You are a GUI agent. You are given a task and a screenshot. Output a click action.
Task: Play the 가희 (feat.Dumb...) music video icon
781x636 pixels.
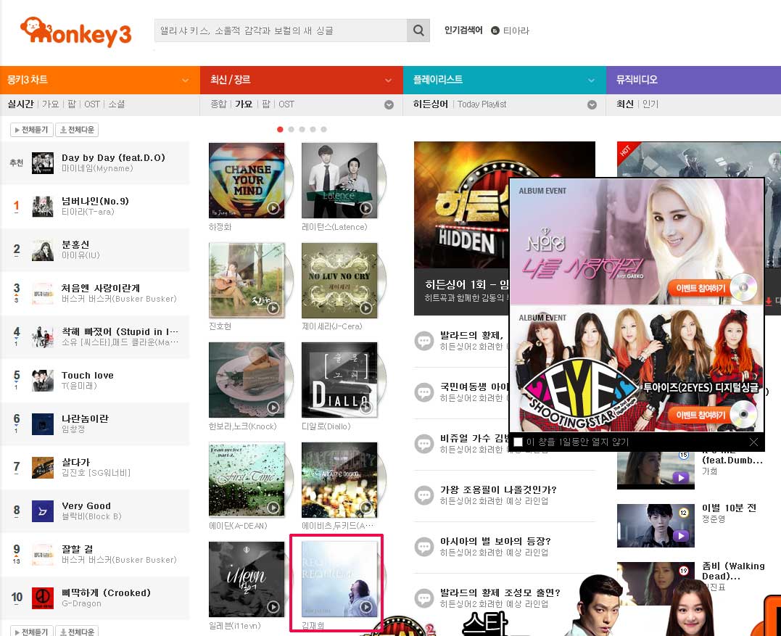(x=680, y=477)
